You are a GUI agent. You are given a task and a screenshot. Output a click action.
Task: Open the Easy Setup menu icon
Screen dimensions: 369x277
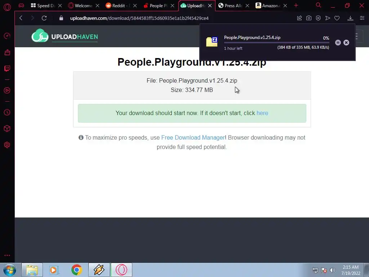[362, 18]
